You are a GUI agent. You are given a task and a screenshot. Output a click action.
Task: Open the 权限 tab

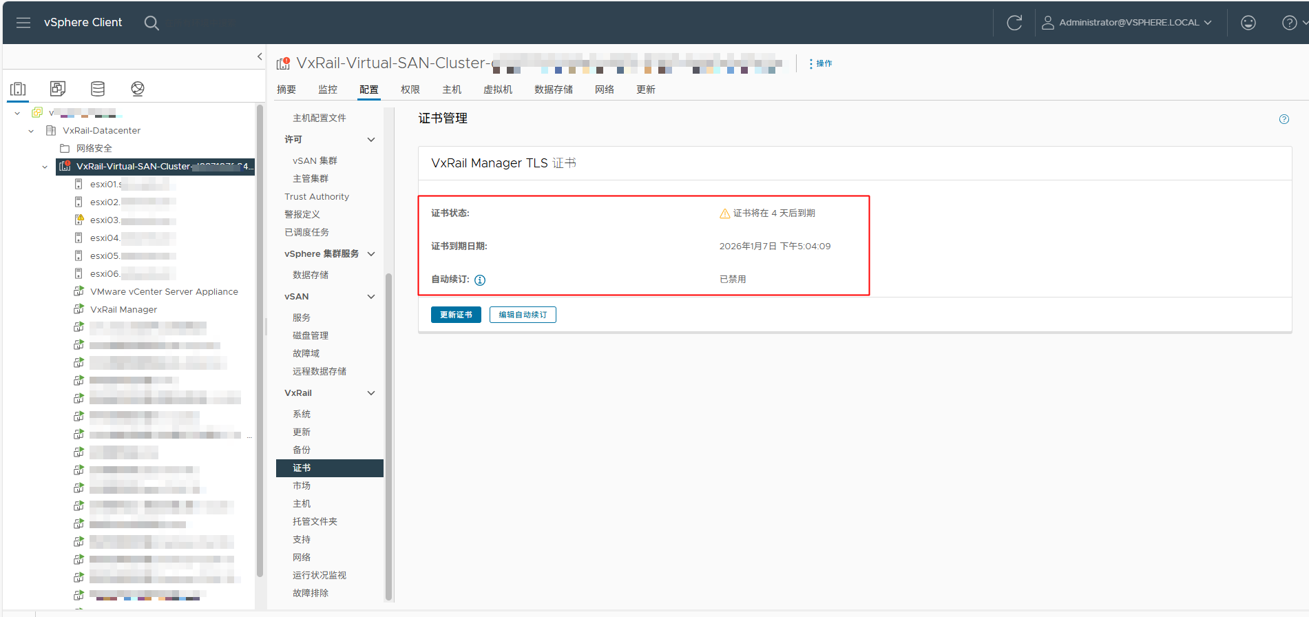[x=410, y=90]
